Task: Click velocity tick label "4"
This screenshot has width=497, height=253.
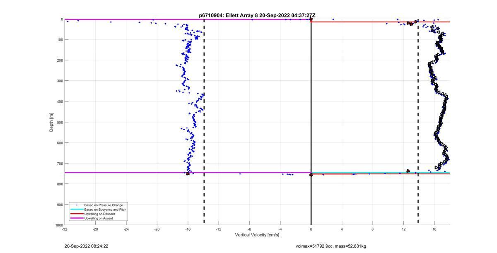Action: (x=342, y=229)
